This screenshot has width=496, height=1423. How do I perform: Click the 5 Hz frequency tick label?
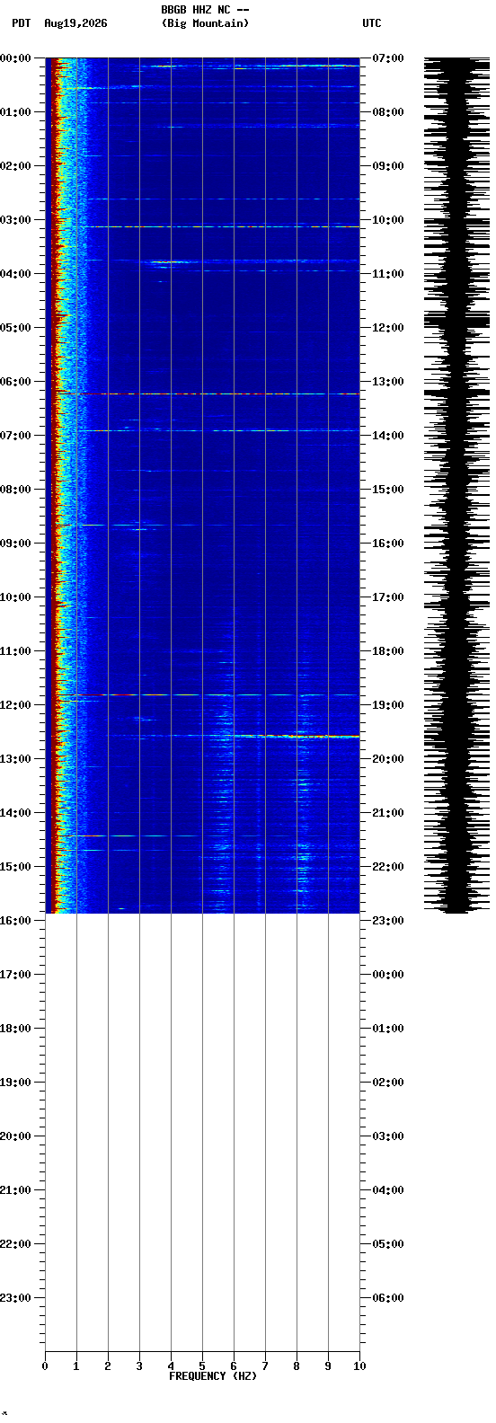(202, 1366)
